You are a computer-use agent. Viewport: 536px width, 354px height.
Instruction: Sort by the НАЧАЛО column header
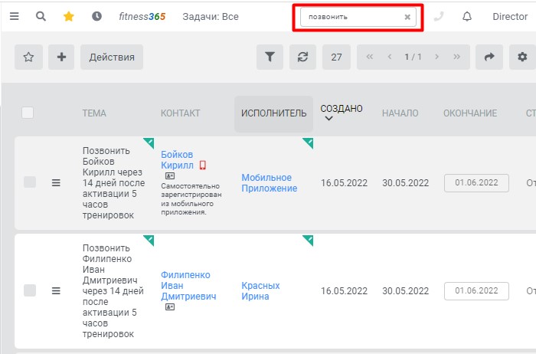point(400,113)
